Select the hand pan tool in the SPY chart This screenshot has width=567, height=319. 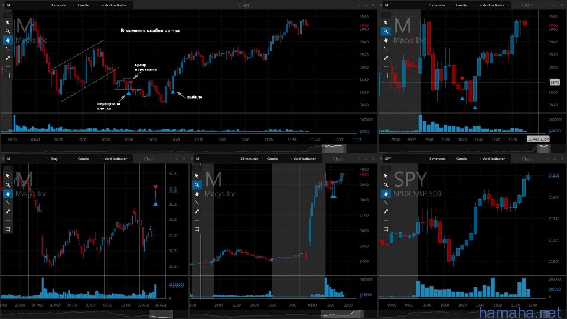[386, 194]
